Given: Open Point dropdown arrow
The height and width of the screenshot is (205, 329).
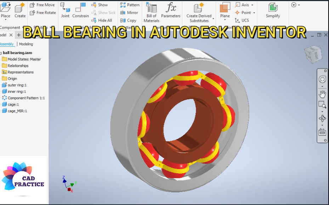Looking at the screenshot, I should [254, 13].
